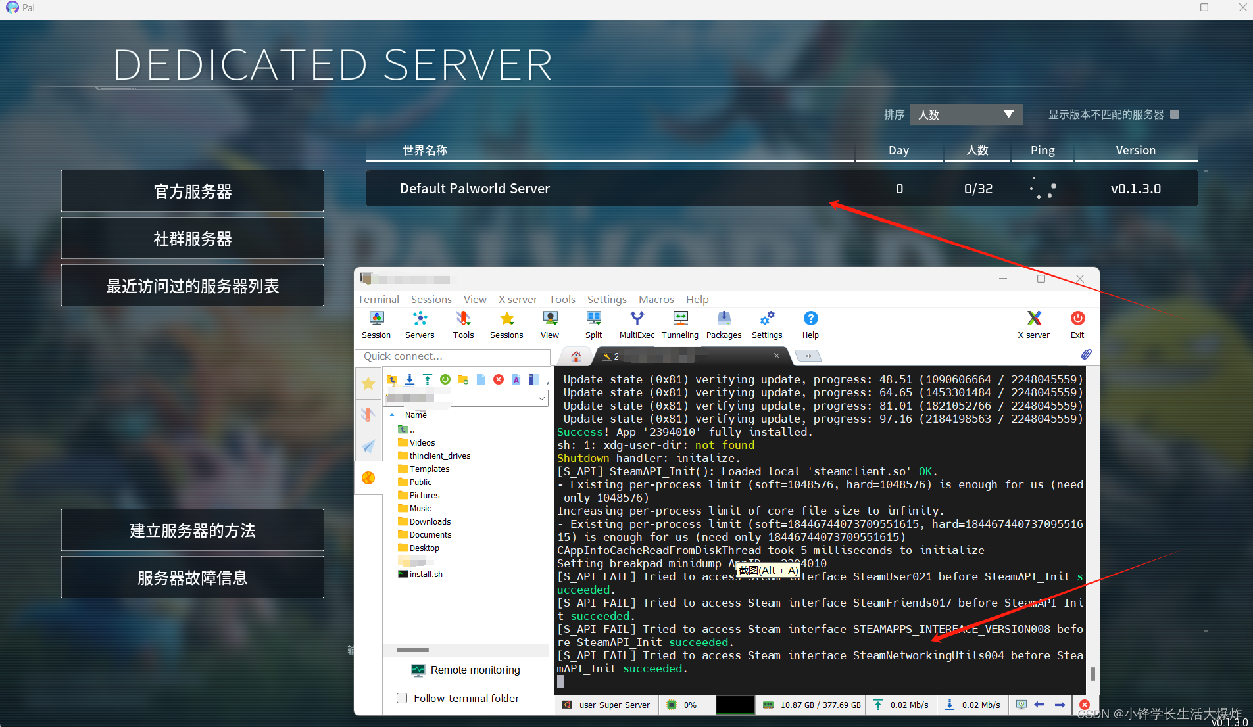Select the Default Palworld Server row
Screen dimensions: 1253x727
click(781, 189)
